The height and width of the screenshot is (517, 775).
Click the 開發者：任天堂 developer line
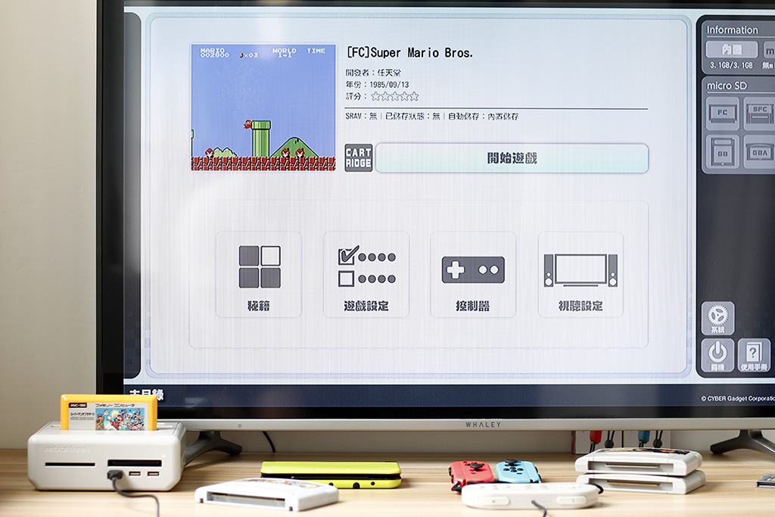point(373,73)
